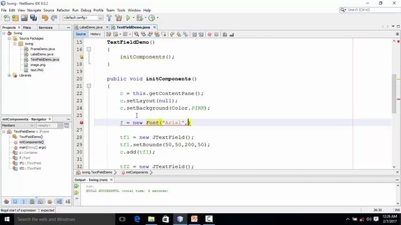Screen dimensions: 401x225
Task: Toggle Sort by Name in Navigator
Action: coord(60,201)
